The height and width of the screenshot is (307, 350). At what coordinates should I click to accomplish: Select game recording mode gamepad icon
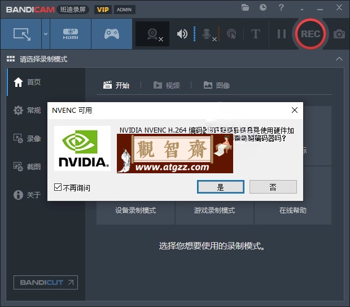click(112, 34)
